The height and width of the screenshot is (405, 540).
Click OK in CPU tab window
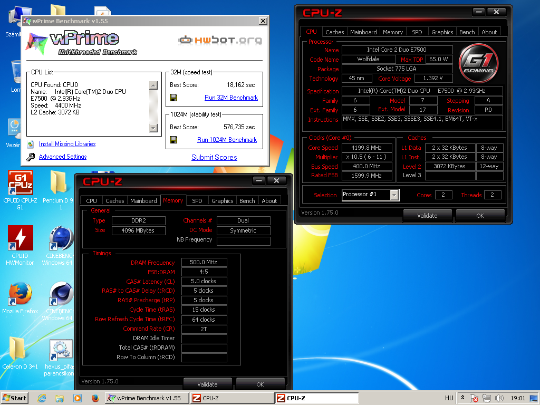(480, 216)
